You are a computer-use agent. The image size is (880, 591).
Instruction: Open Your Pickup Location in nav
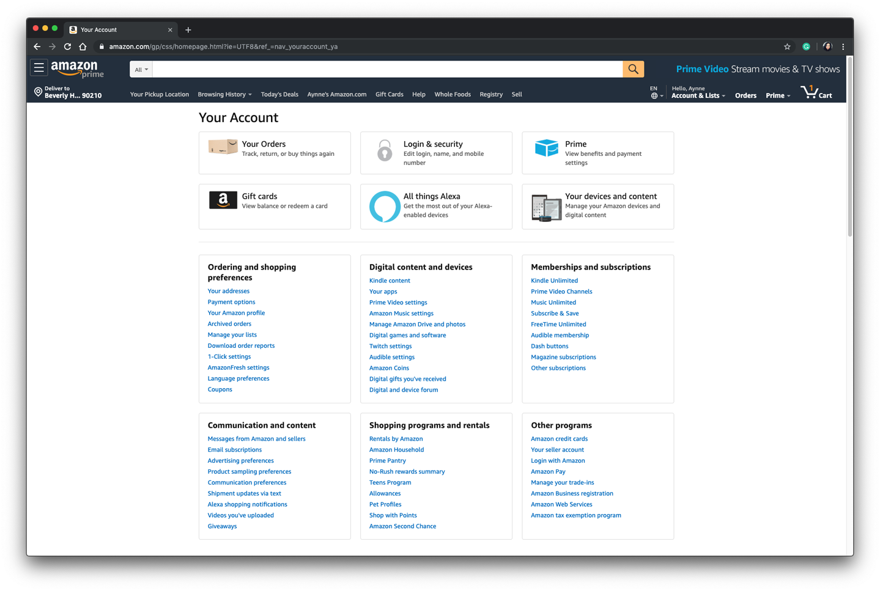point(160,94)
